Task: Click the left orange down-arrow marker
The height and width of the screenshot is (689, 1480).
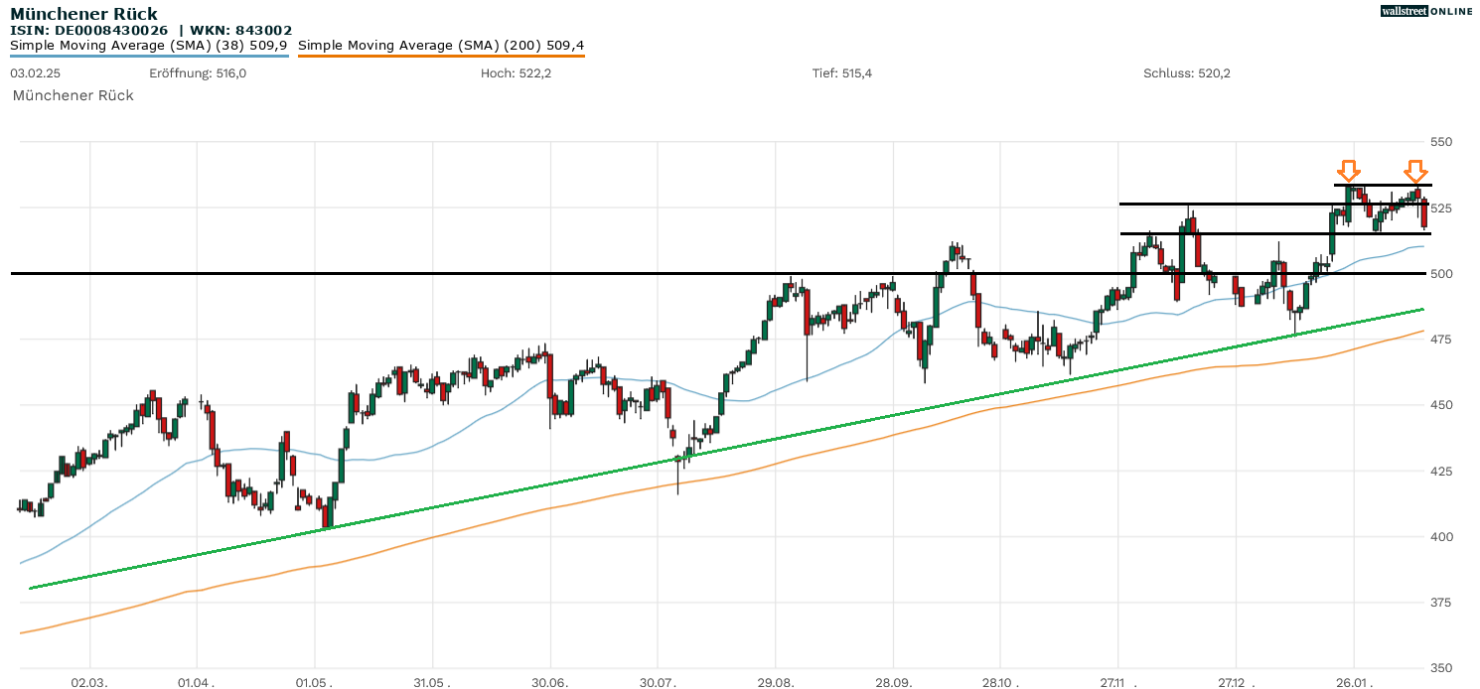Action: pyautogui.click(x=1348, y=171)
